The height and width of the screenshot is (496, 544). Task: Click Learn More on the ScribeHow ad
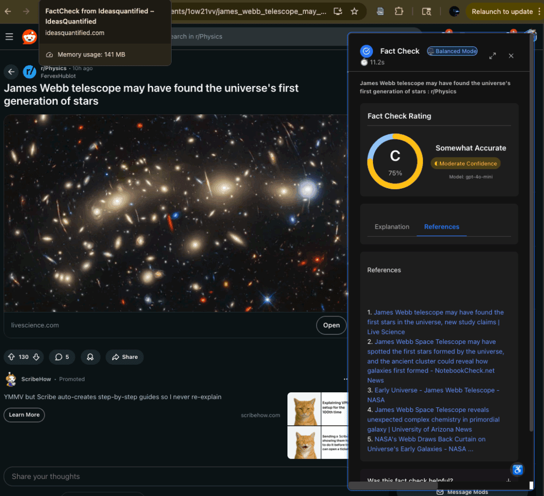(x=24, y=415)
